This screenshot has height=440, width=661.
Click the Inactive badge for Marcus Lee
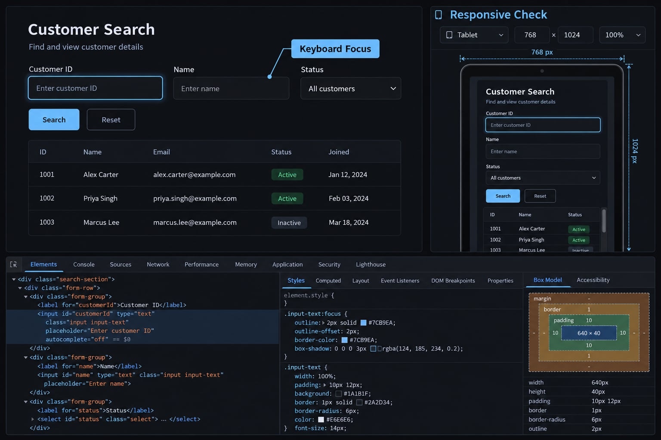point(289,223)
